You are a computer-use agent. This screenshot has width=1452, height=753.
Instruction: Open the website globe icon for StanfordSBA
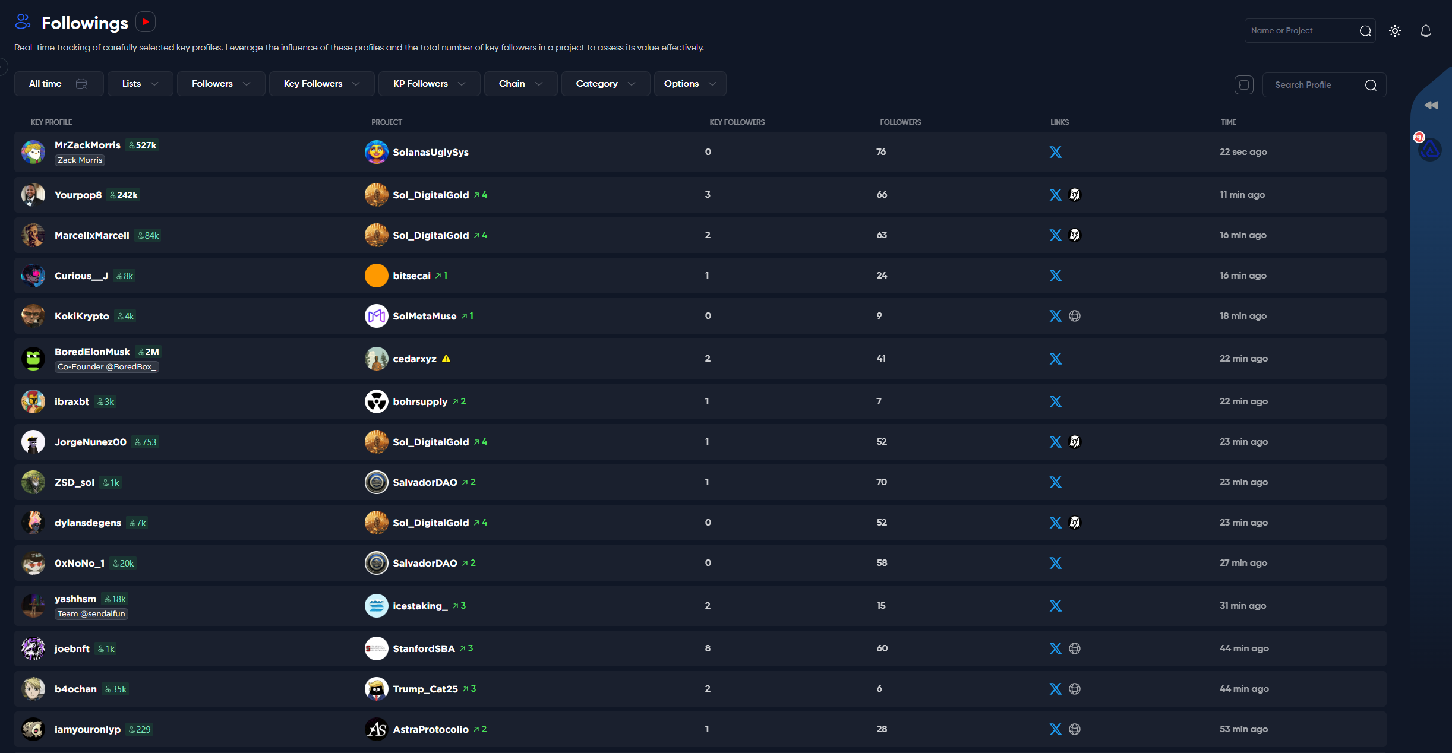coord(1074,648)
